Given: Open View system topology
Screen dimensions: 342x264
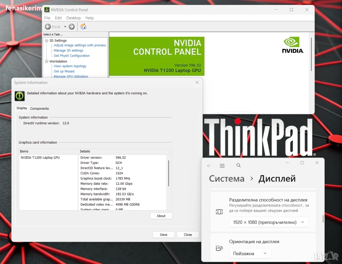Looking at the screenshot, I should click(70, 66).
